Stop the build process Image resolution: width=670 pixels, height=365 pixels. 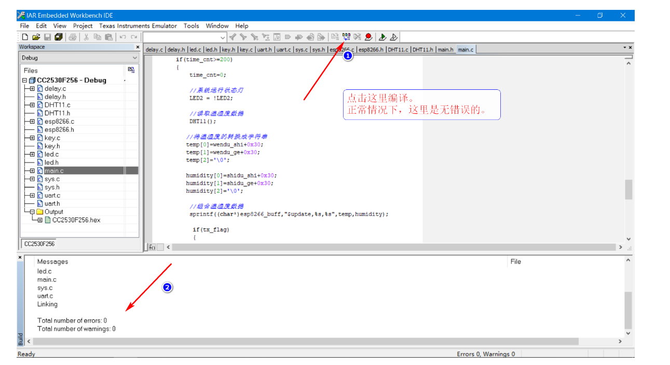(357, 37)
